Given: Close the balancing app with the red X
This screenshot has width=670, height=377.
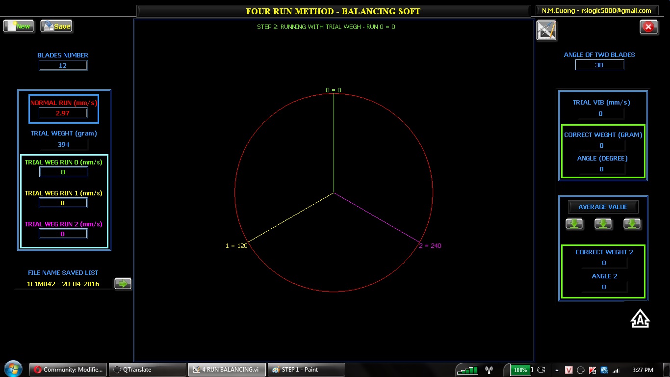Looking at the screenshot, I should (649, 27).
